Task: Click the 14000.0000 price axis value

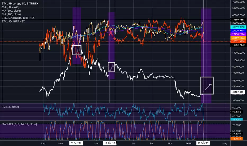Action: 239,53
